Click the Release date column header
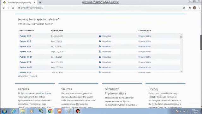 (x=57, y=31)
